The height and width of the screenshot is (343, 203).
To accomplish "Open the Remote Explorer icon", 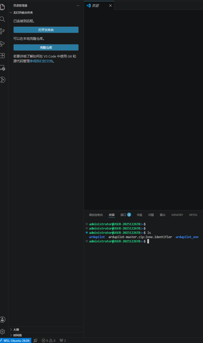I will [x=2, y=68].
